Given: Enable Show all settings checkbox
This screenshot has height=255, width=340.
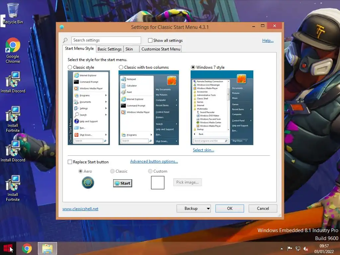Looking at the screenshot, I should click(150, 40).
